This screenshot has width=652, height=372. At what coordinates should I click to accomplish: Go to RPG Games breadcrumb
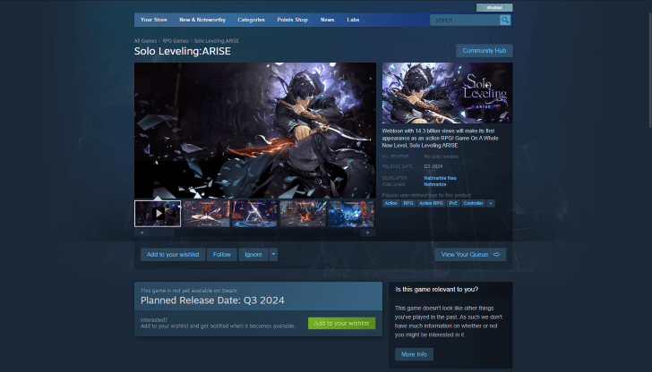coord(176,41)
